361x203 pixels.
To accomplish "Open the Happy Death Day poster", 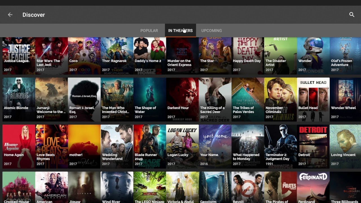I will pyautogui.click(x=248, y=56).
